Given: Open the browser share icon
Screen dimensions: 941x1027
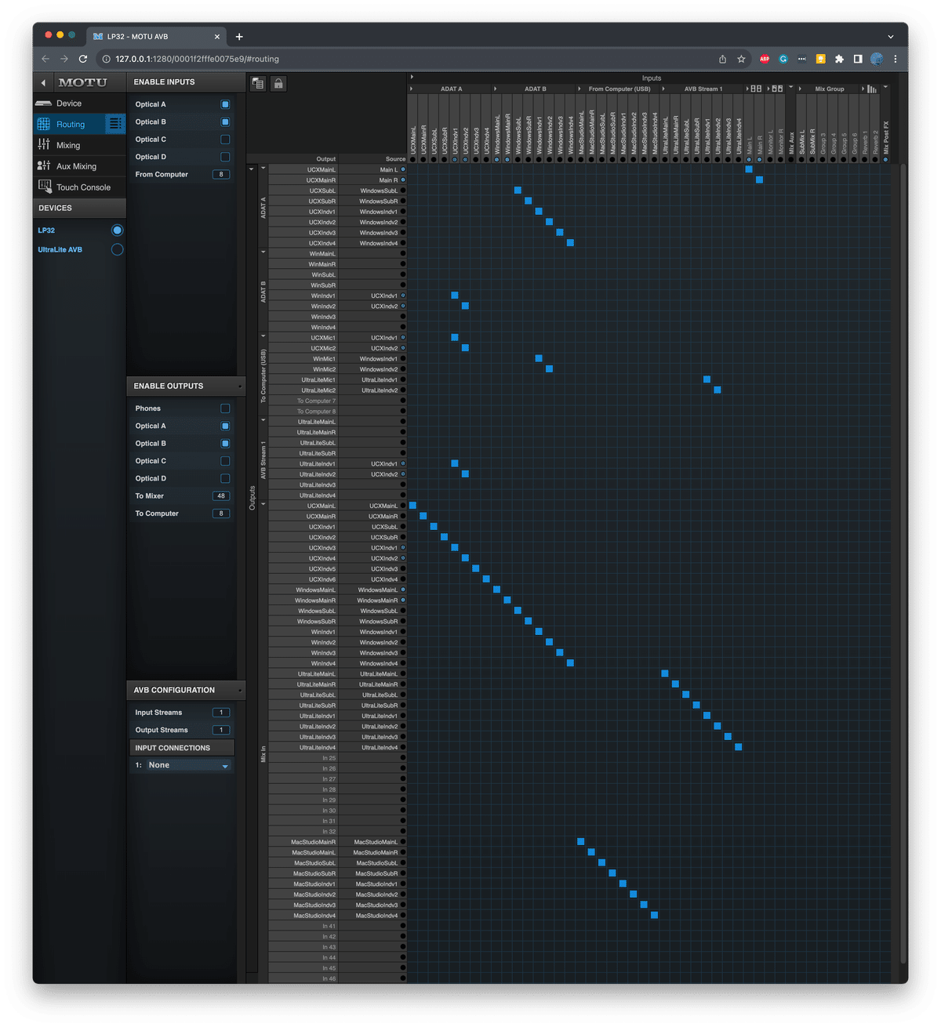Looking at the screenshot, I should point(722,59).
